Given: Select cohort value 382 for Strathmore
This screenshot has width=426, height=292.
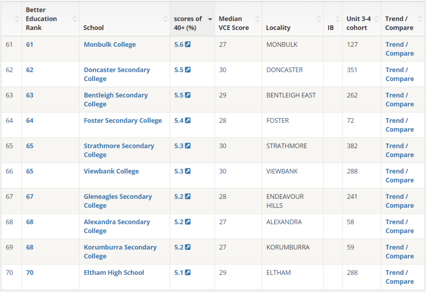Looking at the screenshot, I should (x=352, y=146).
